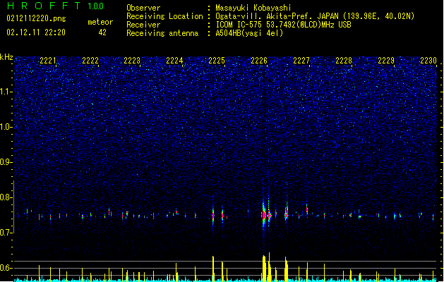Click the meteor count value 42
Screen dimensions: 444x282
pos(102,32)
